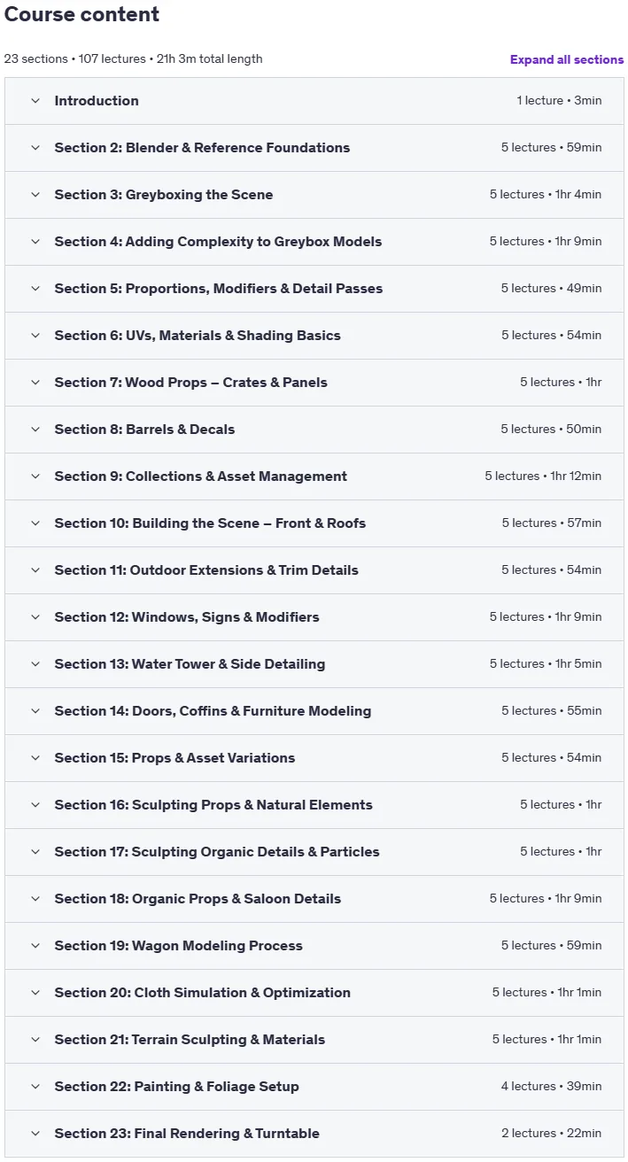Expand Section 20: Cloth Simulation & Optimization

click(314, 993)
